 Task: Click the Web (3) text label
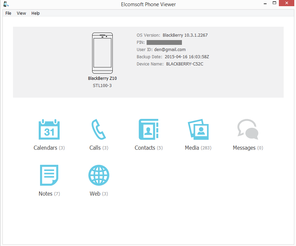click(x=99, y=194)
